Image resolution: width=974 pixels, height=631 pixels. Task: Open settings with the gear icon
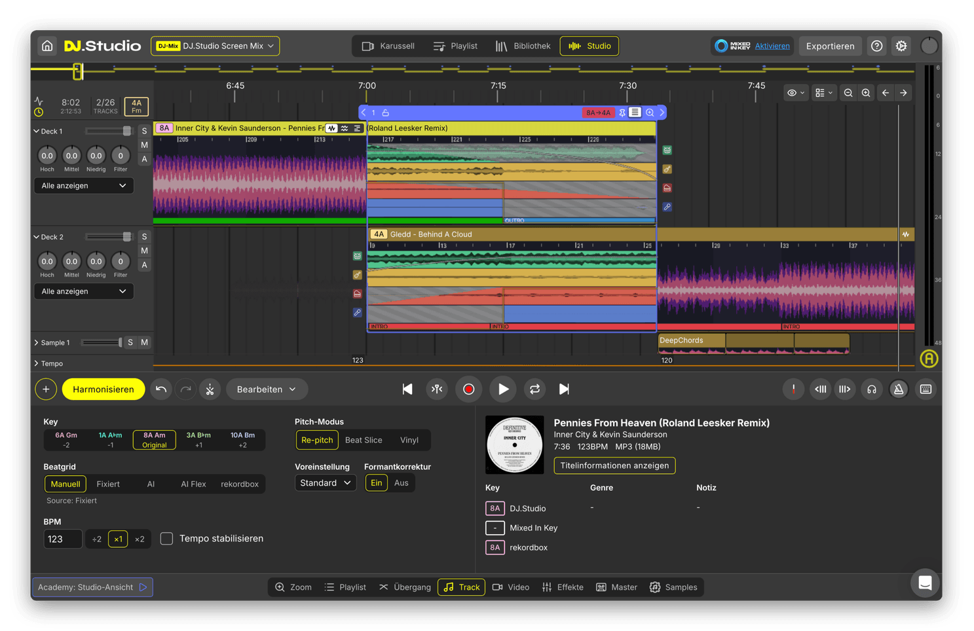click(x=901, y=46)
